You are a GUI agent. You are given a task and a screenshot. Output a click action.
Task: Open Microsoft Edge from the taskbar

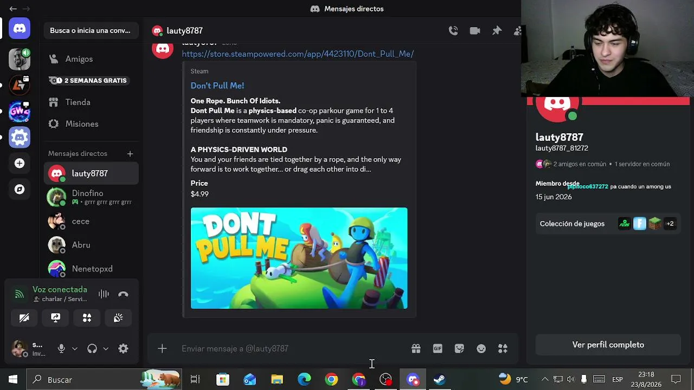click(304, 380)
